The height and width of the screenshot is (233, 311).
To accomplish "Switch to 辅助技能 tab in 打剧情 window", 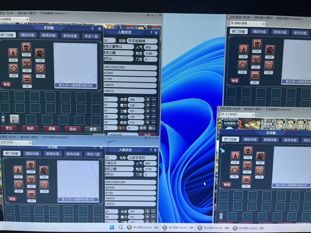I will click(259, 32).
